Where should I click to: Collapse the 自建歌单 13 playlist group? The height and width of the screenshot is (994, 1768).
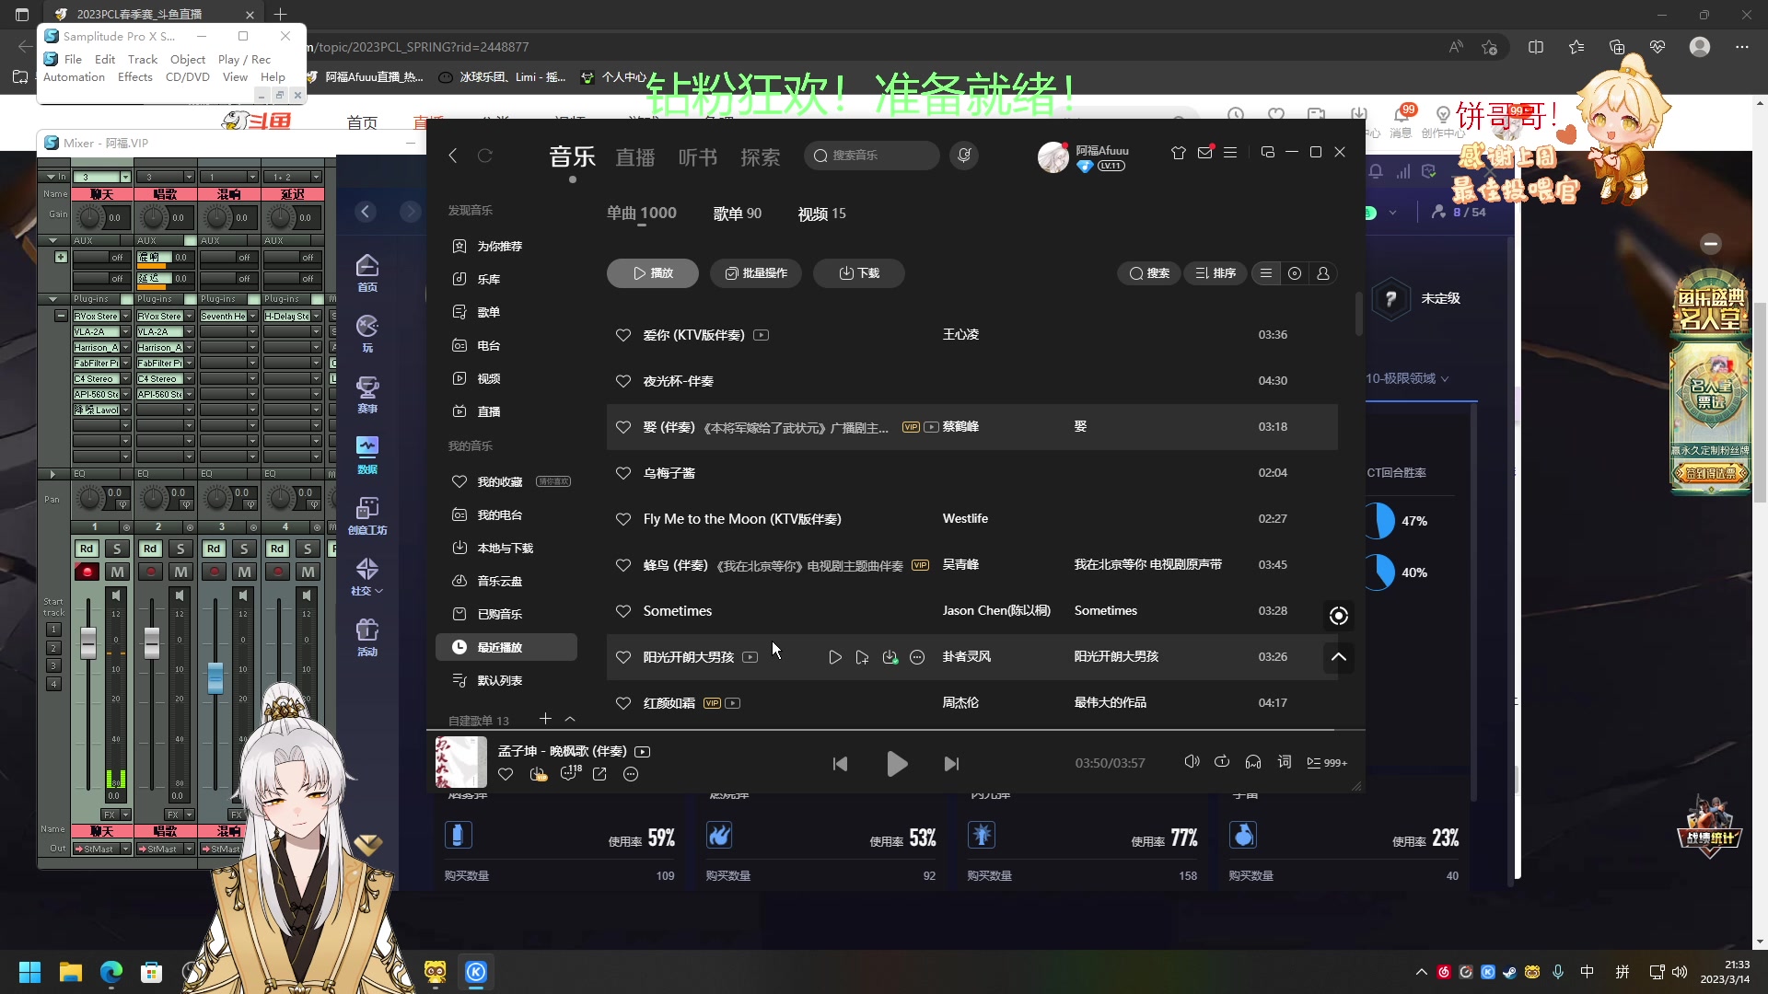pos(570,719)
